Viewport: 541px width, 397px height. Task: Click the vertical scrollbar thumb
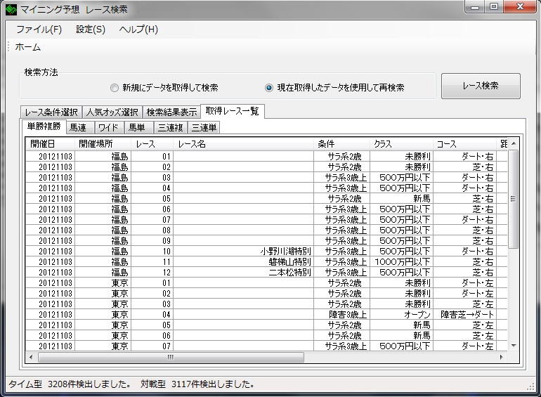(x=514, y=199)
